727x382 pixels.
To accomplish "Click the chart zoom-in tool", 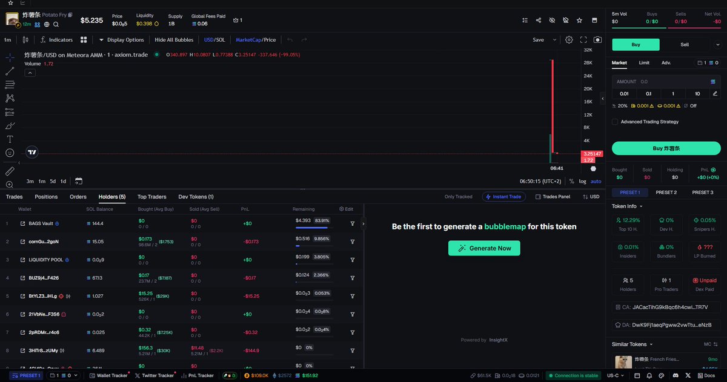I will pos(10,185).
